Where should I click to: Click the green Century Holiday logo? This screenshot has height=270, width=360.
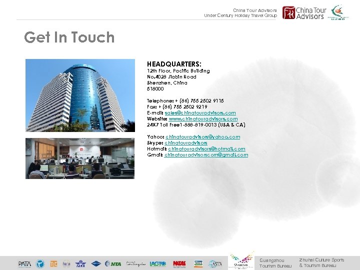point(338,12)
